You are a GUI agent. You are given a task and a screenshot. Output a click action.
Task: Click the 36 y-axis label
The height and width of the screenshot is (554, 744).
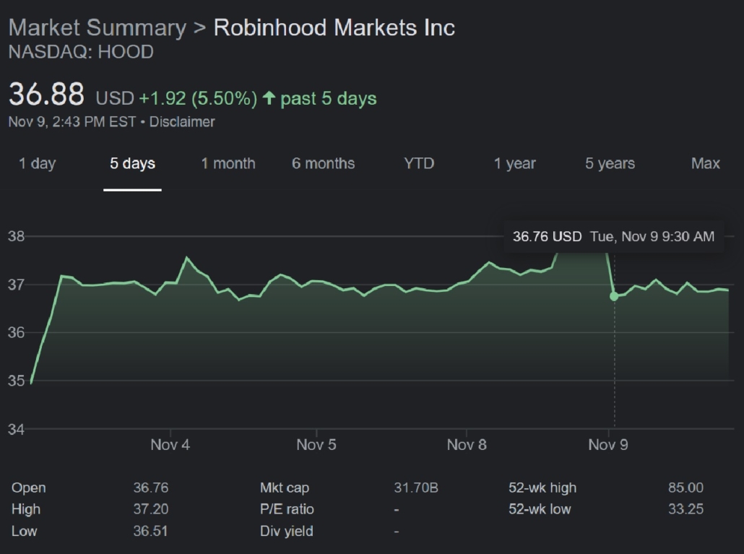click(x=16, y=332)
